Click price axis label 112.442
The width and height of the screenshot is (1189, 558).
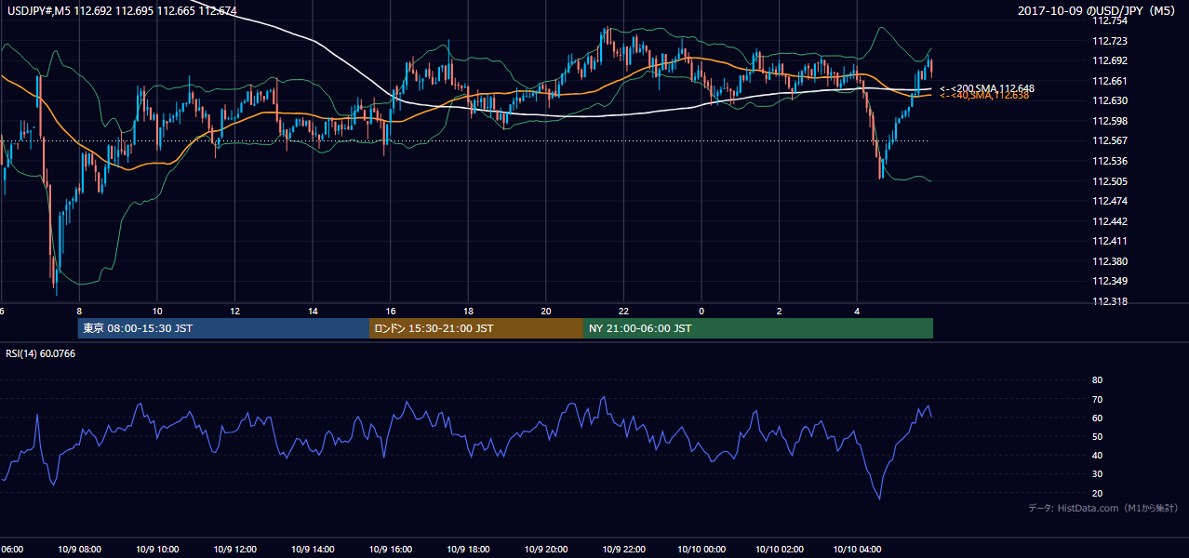click(1109, 221)
